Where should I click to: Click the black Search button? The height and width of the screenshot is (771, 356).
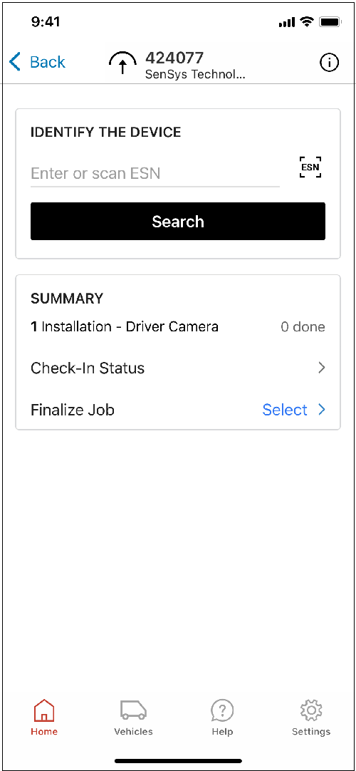coord(178,222)
